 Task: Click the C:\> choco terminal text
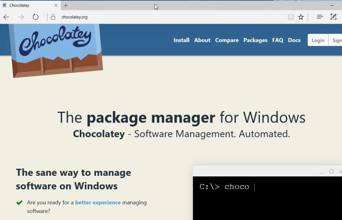pyautogui.click(x=224, y=187)
